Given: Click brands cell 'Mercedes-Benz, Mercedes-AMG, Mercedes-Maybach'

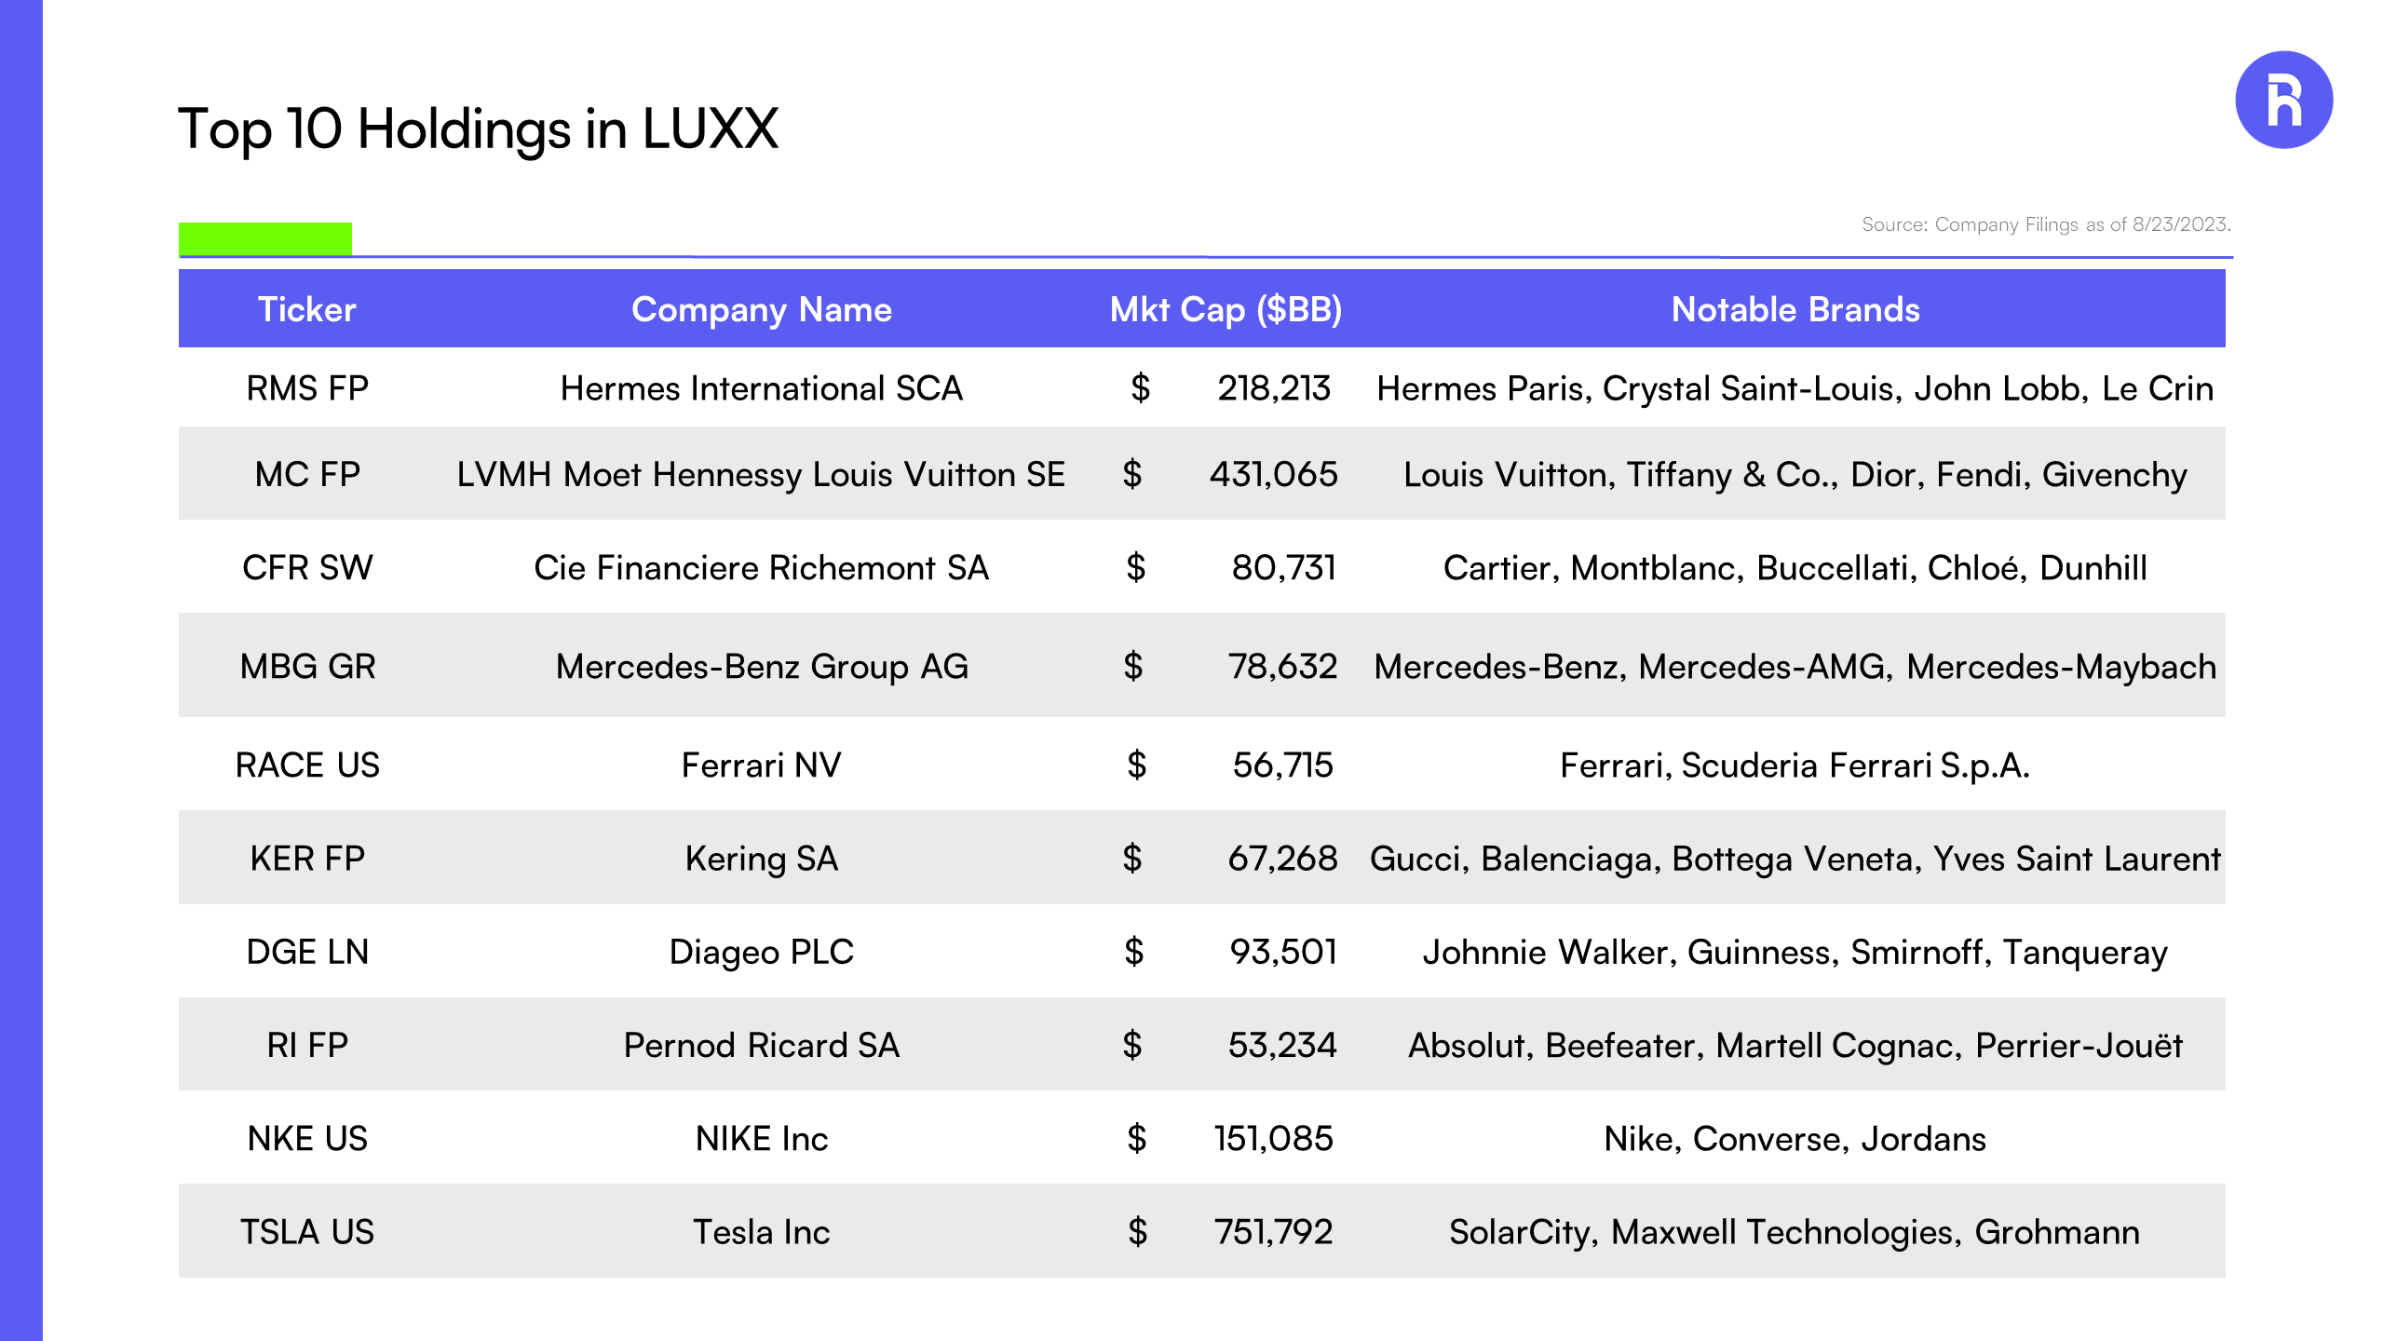Looking at the screenshot, I should tap(1795, 667).
